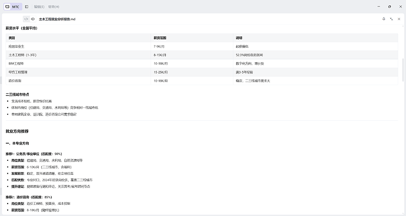The image size is (406, 216).
Task: Switch to preview mode eye icon
Action: click(x=33, y=19)
